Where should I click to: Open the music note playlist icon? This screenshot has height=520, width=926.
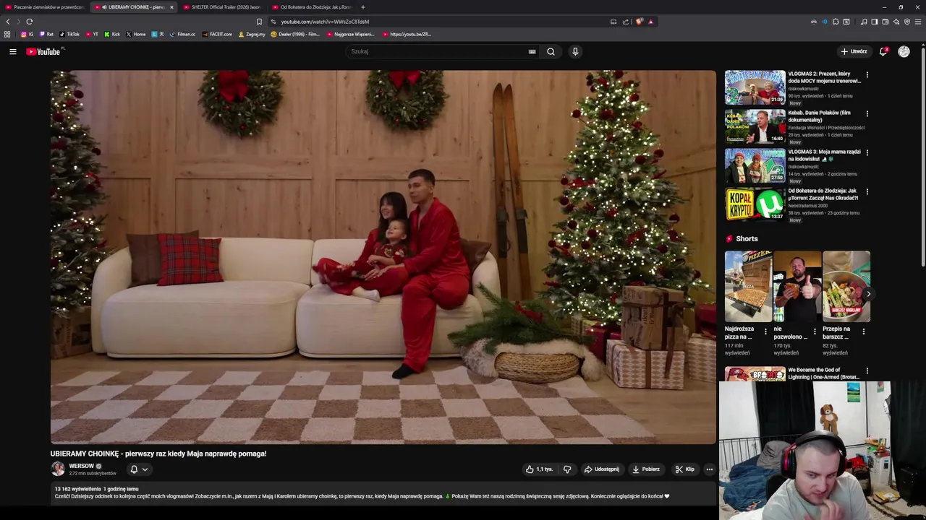pos(864,22)
